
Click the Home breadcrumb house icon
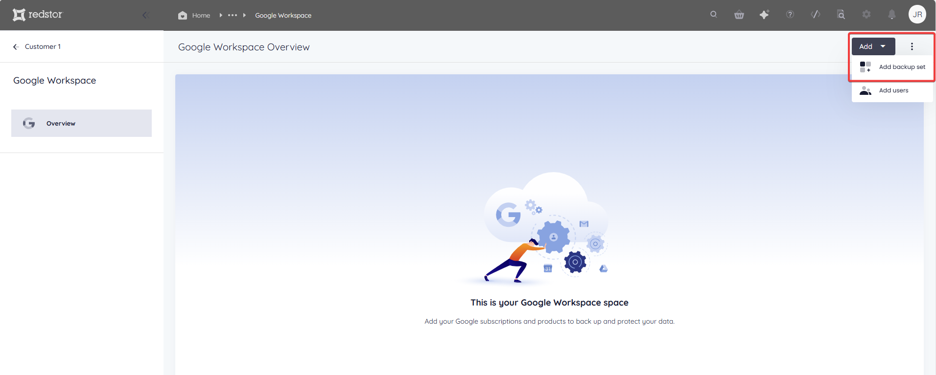pyautogui.click(x=183, y=15)
